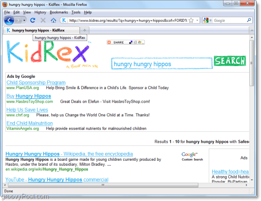Screen dimensions: 261x201
Task: Click the Forward arrow button
Action: click(18, 21)
